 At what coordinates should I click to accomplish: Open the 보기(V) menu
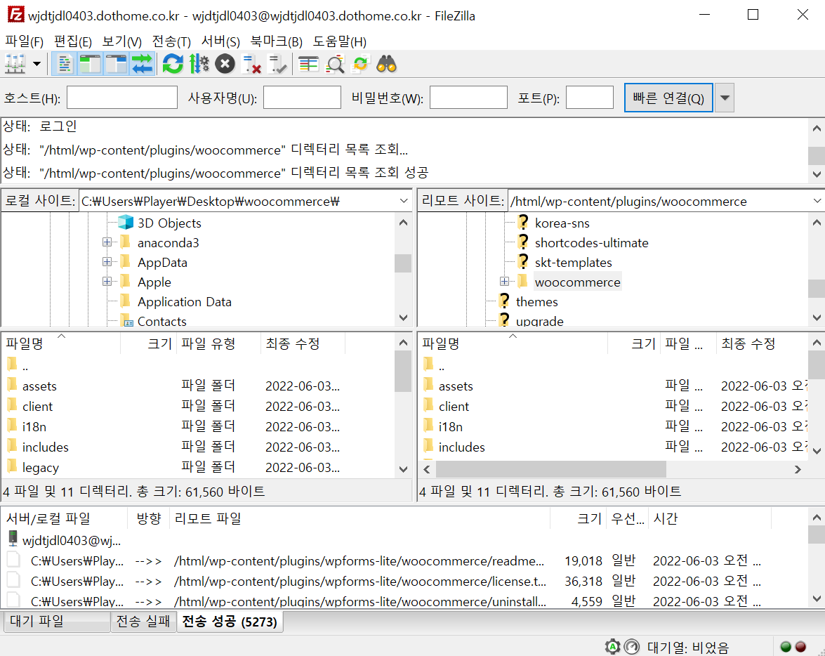click(121, 41)
